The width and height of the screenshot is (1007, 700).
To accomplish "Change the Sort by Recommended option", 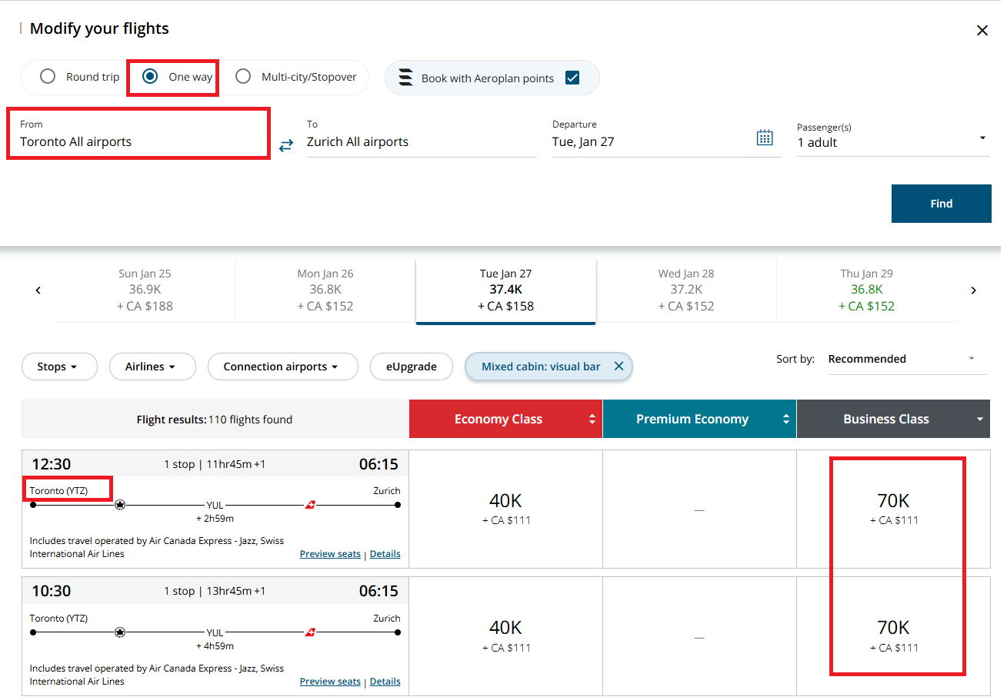I will [x=906, y=359].
